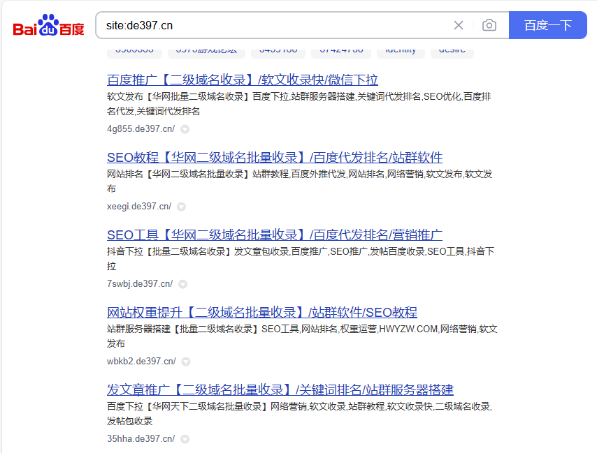Click the 4g855.de397.cn URL text
The image size is (597, 453).
click(x=141, y=129)
